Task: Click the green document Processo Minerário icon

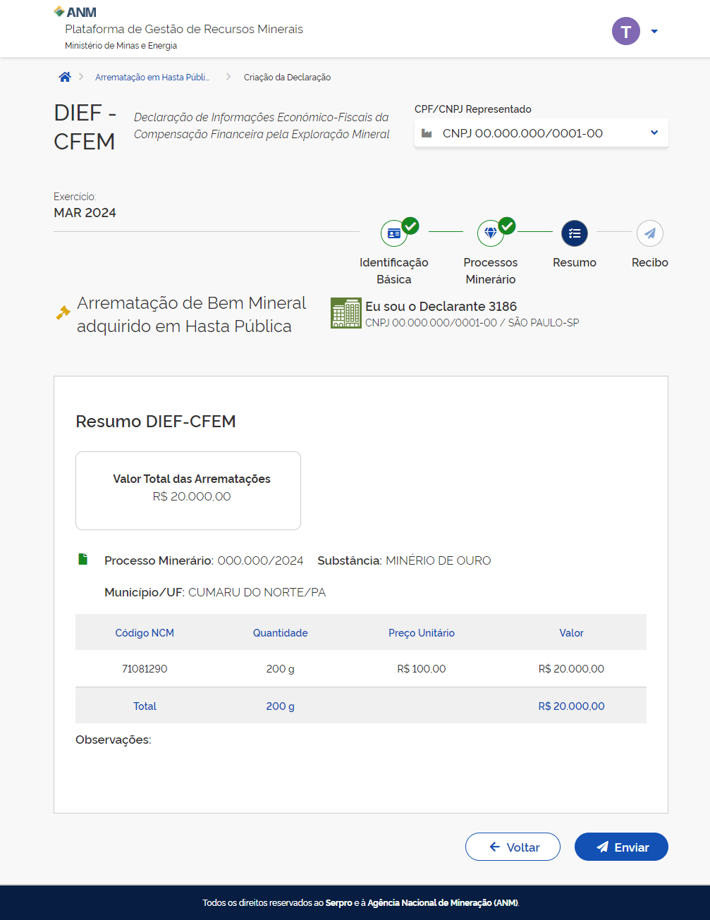Action: click(x=83, y=560)
